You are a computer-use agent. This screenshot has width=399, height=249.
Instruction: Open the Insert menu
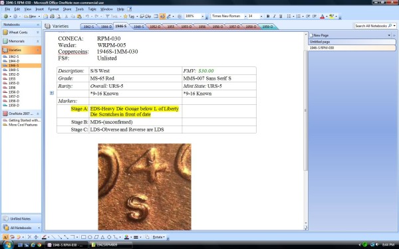click(x=39, y=9)
